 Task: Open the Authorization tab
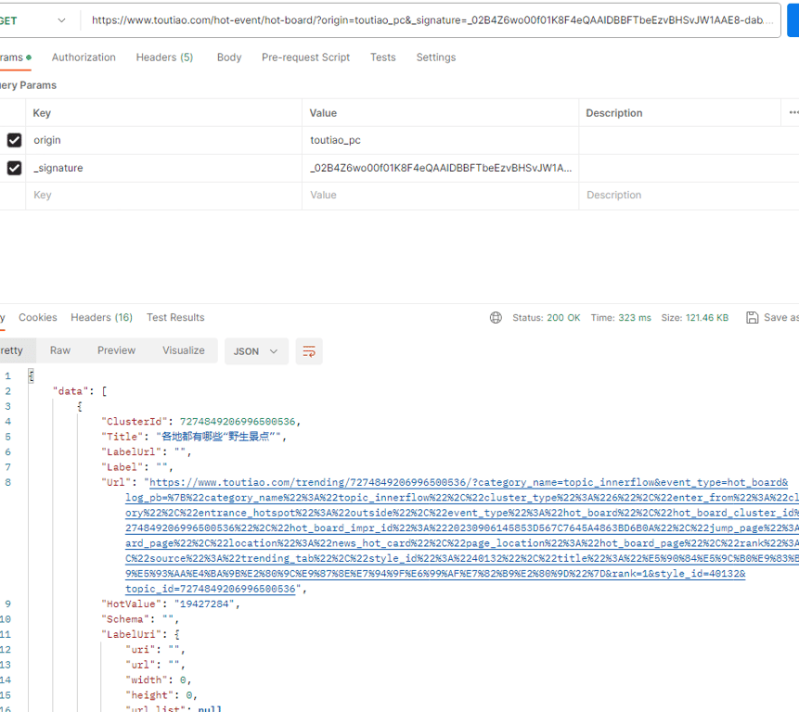[84, 57]
